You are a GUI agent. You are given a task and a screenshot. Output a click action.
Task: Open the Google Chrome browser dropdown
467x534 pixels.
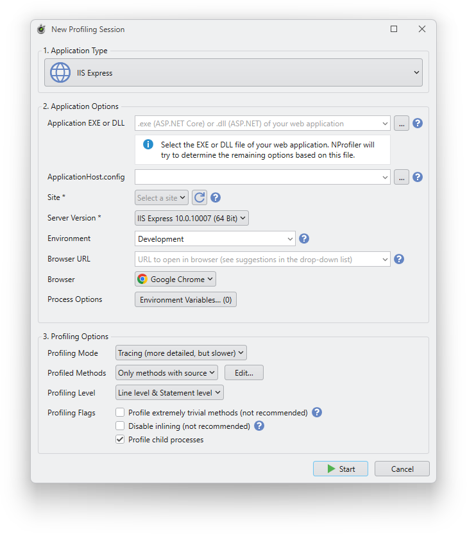point(175,279)
